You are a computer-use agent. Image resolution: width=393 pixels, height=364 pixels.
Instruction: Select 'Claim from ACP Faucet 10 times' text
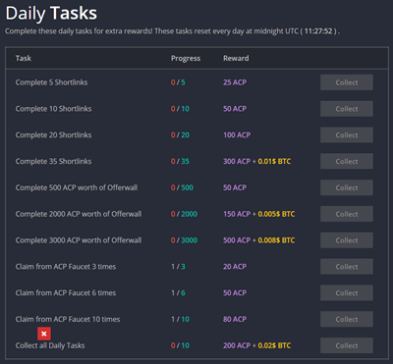pos(68,319)
